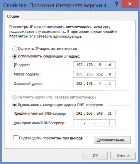Click last octet 1 of Основной шлюз
The width and height of the screenshot is (140, 164).
coord(110,84)
